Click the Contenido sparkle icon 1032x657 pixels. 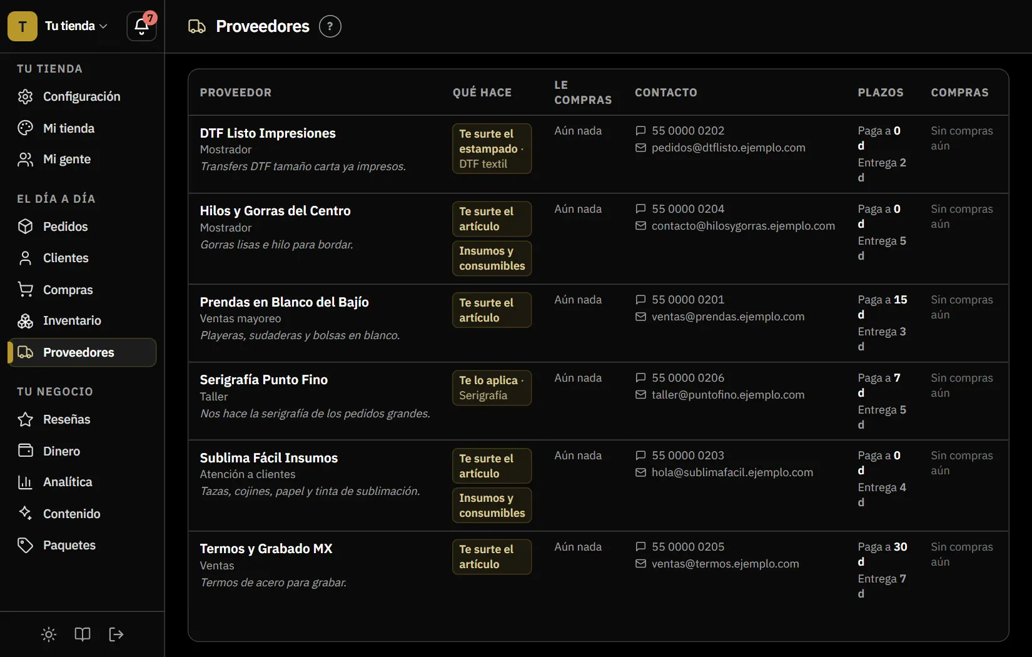tap(25, 514)
